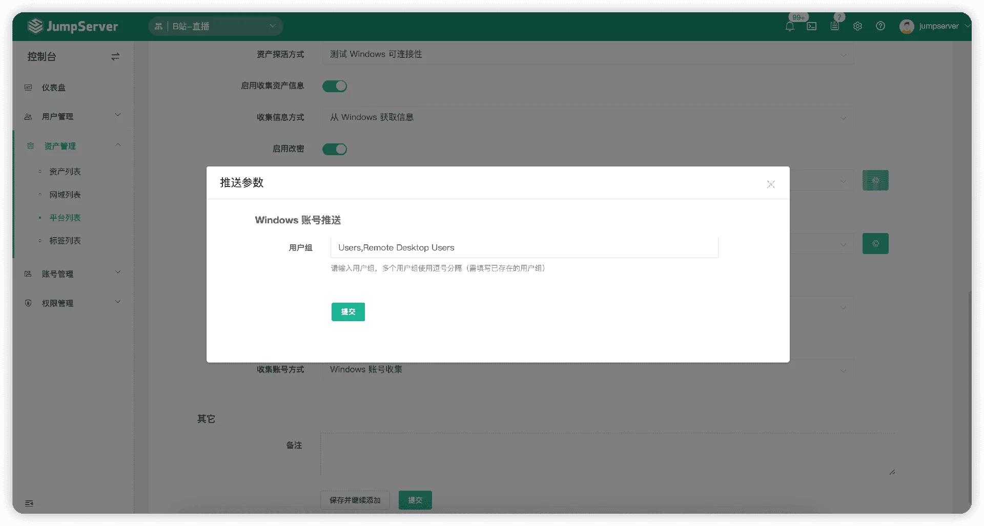
Task: Click the bottom page 提交 button
Action: 415,500
